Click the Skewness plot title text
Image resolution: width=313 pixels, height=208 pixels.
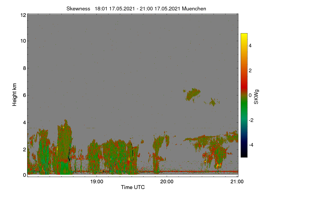pyautogui.click(x=136, y=9)
